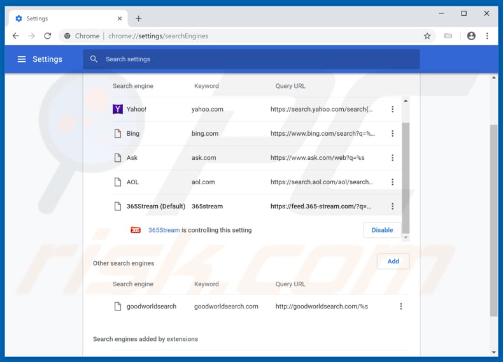
Task: Click the https://feed.365-stream.com query URL
Action: [321, 206]
